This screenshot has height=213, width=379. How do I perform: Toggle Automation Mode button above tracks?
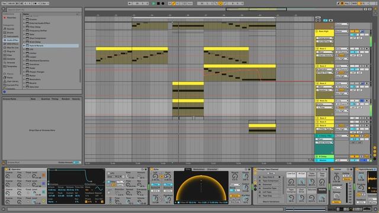[325, 21]
